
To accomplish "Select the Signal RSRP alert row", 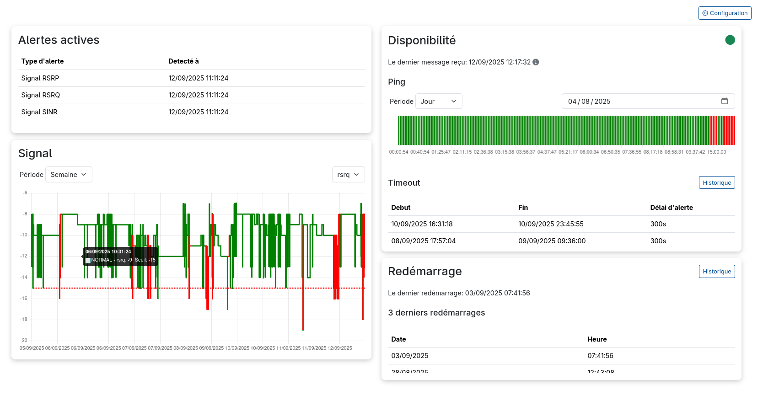I will click(191, 78).
